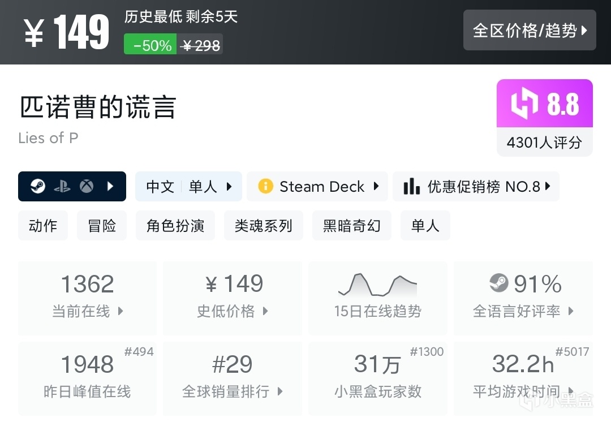The width and height of the screenshot is (611, 422).
Task: Select the 类魂系列 tag
Action: pyautogui.click(x=263, y=226)
